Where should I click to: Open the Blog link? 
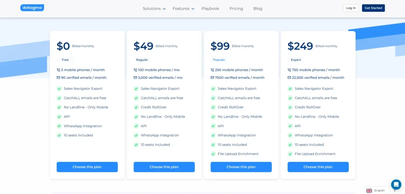[x=258, y=9]
